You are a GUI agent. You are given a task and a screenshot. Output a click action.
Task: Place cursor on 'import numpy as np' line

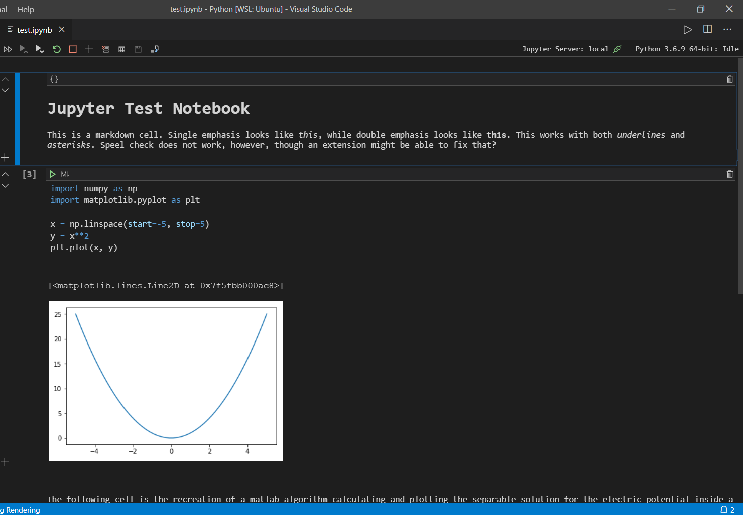pos(94,189)
